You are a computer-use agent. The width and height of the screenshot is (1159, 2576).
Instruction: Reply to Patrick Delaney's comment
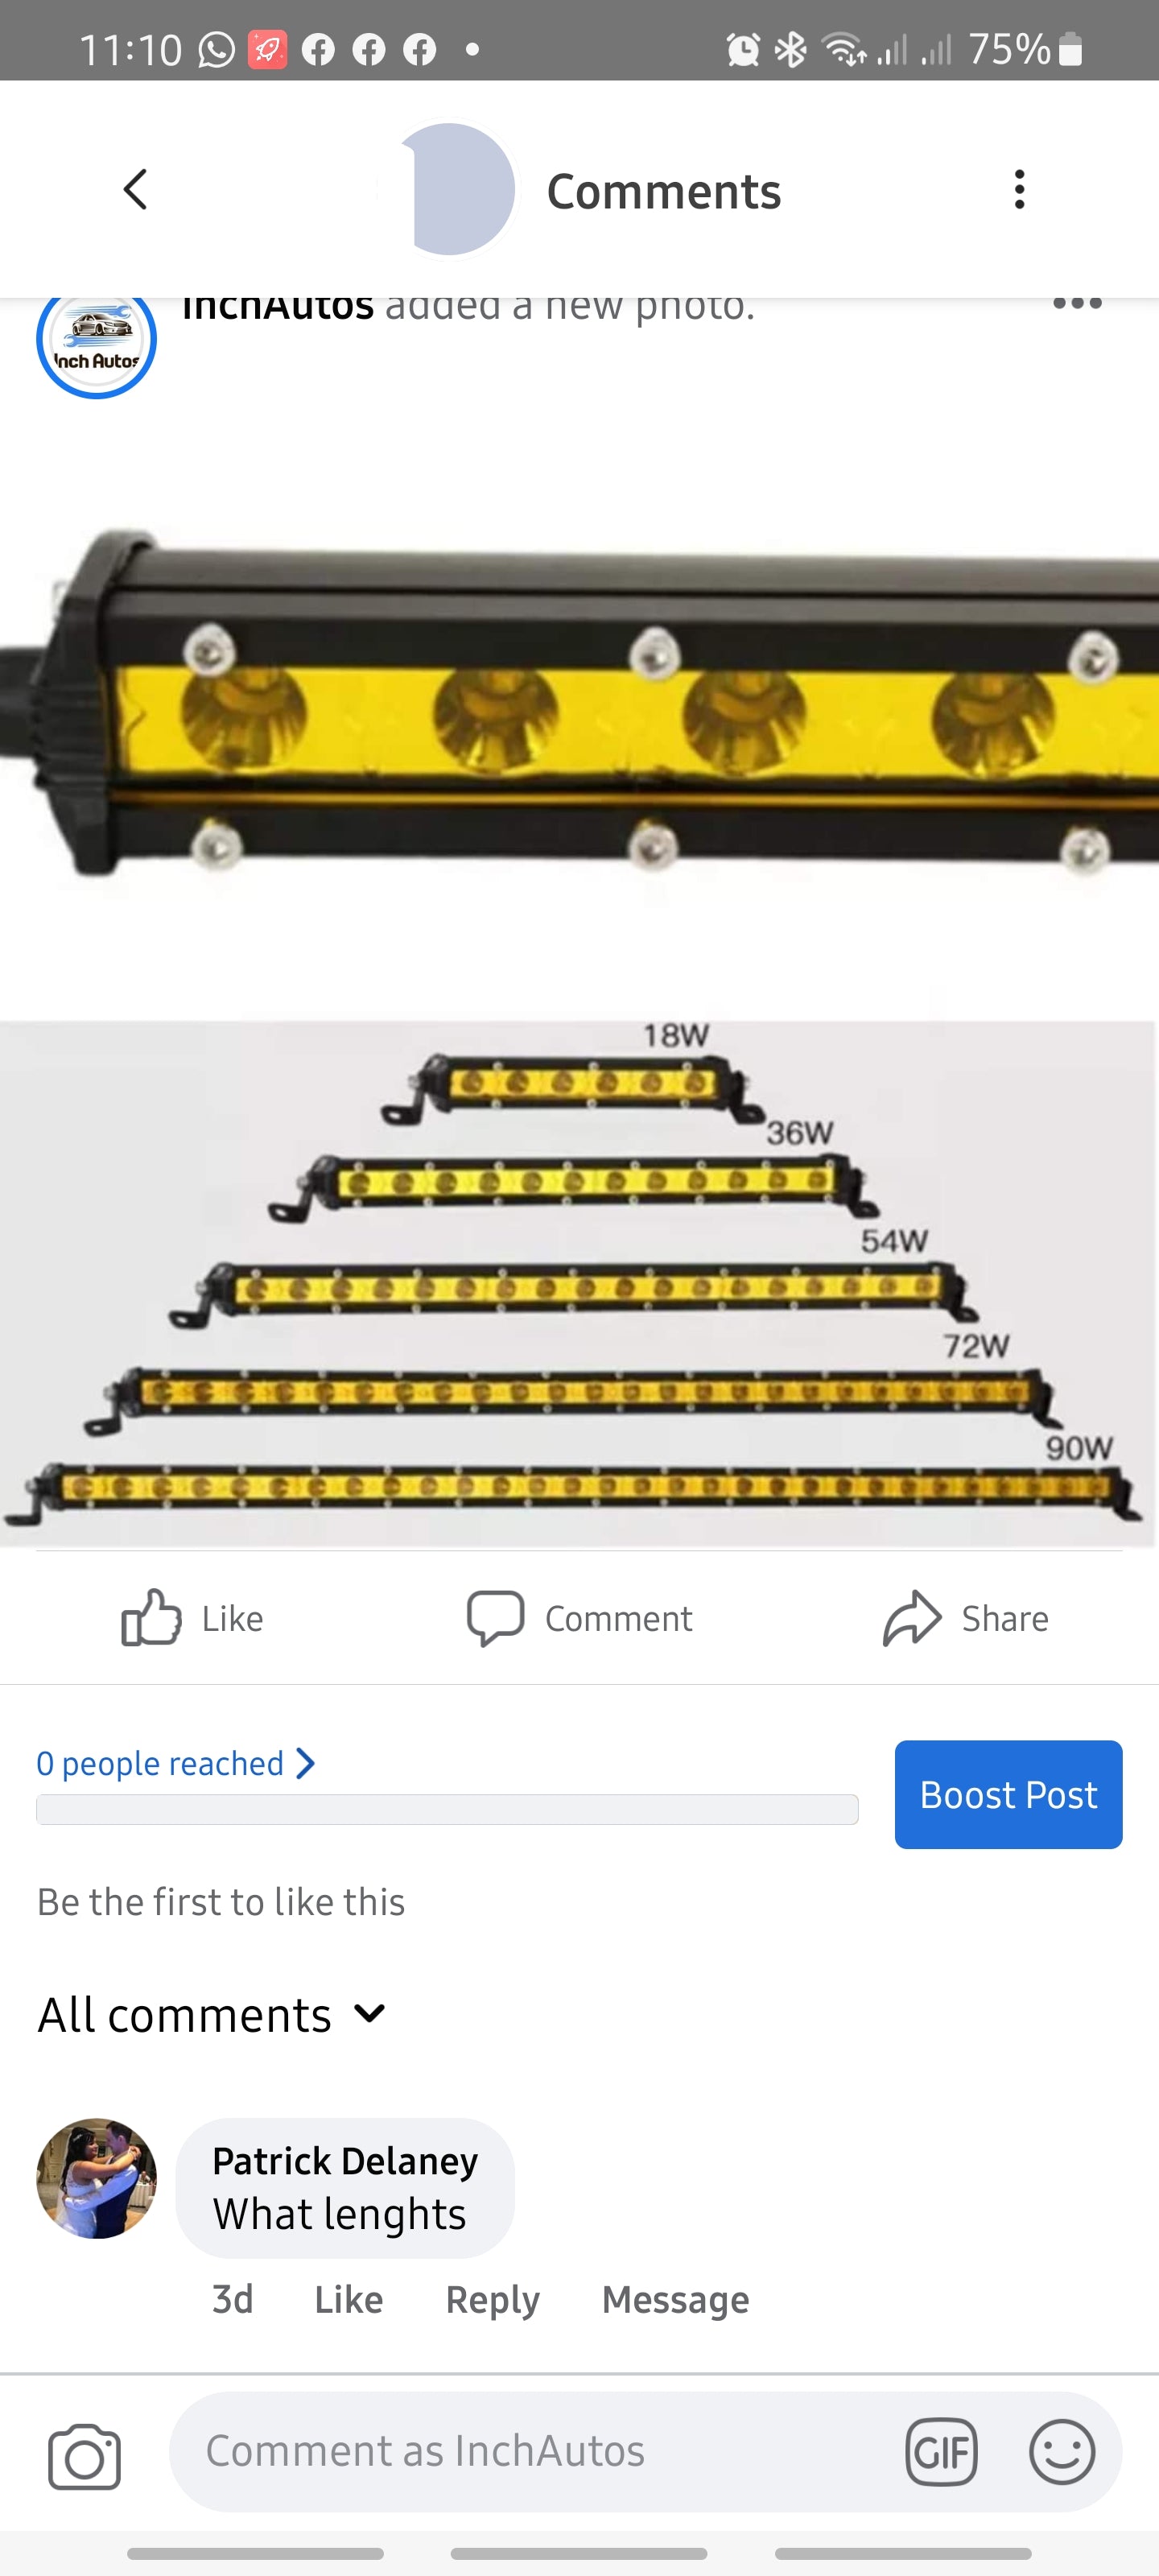[x=492, y=2300]
